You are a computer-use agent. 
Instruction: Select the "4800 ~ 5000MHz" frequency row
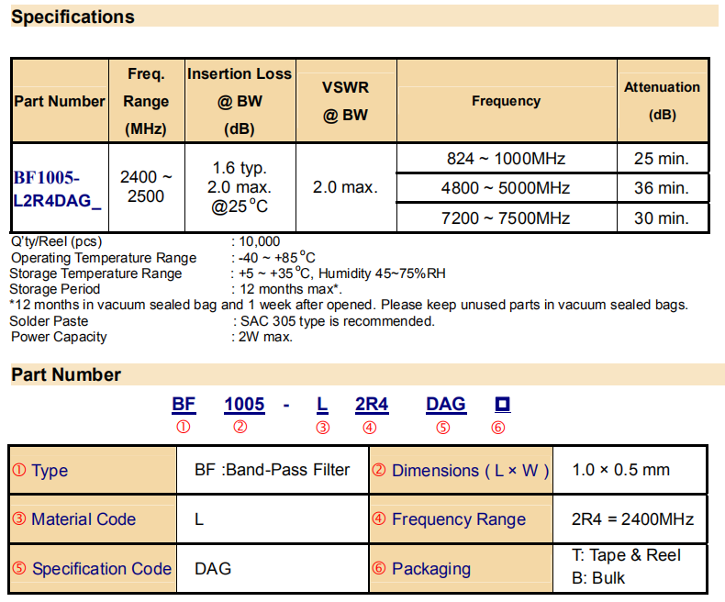tap(506, 188)
